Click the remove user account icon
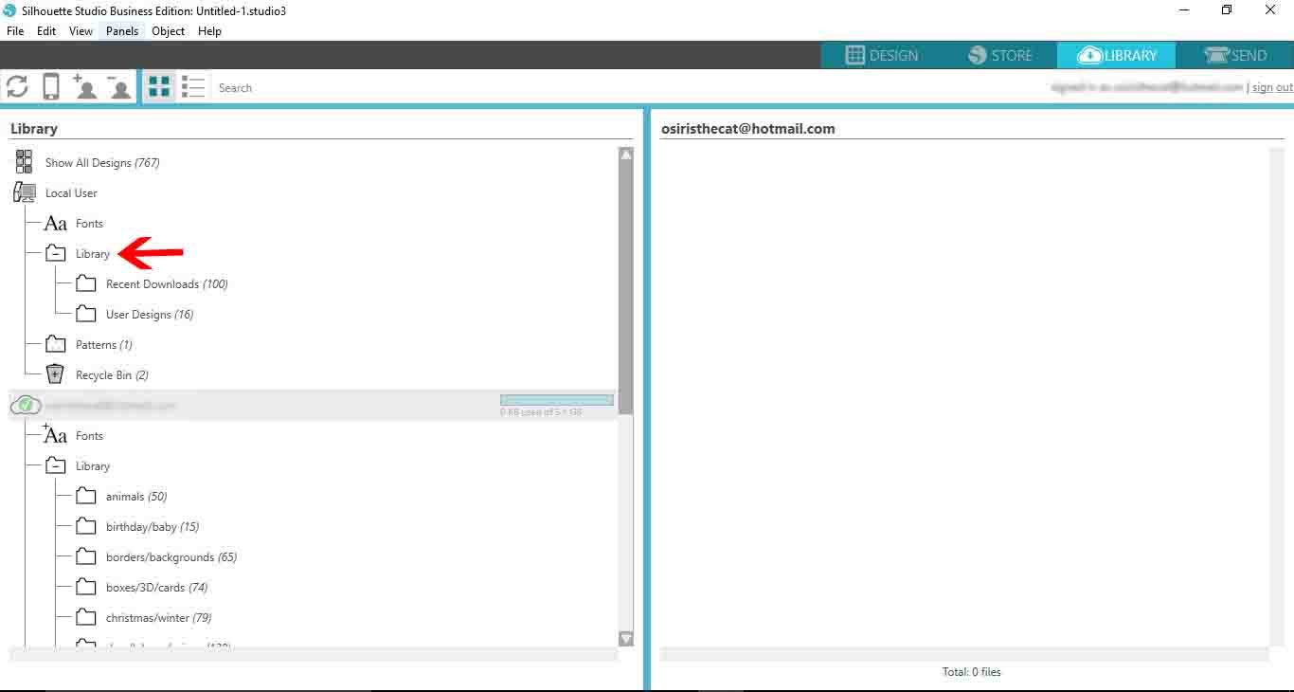This screenshot has width=1294, height=692. coord(118,87)
